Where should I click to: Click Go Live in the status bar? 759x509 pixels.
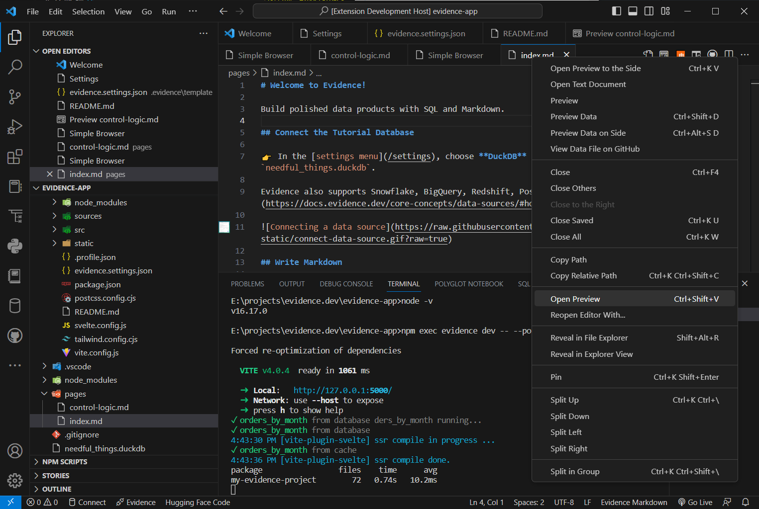[x=695, y=502]
